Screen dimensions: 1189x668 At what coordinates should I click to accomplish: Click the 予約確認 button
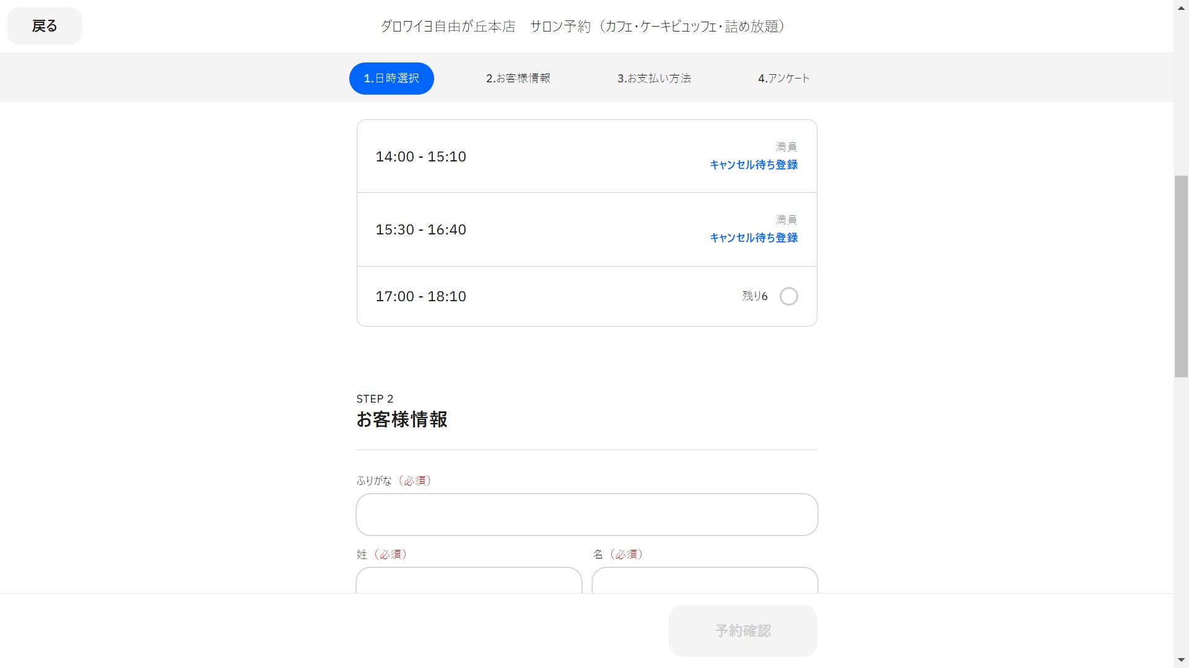pyautogui.click(x=743, y=631)
